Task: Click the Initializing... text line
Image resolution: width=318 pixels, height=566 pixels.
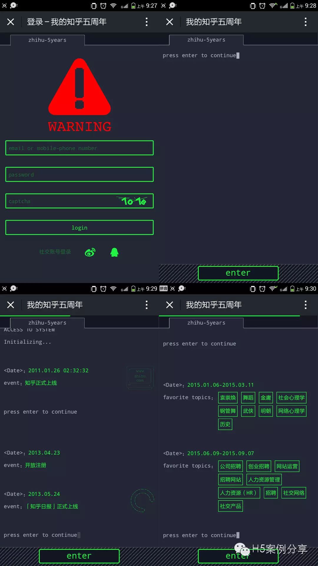Action: [27, 342]
